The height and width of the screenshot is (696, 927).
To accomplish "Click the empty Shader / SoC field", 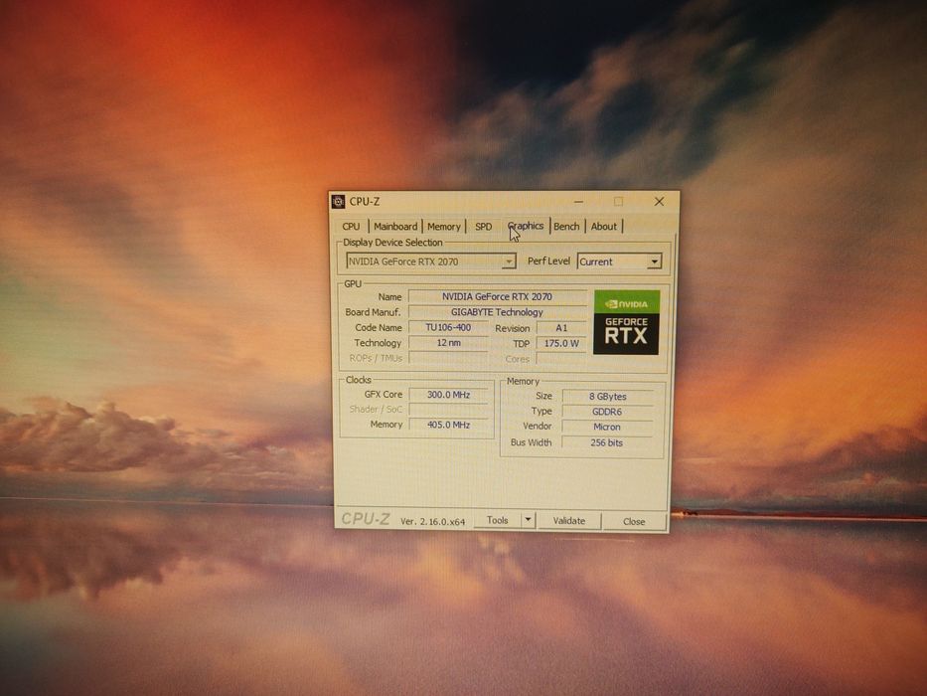I will [x=449, y=409].
